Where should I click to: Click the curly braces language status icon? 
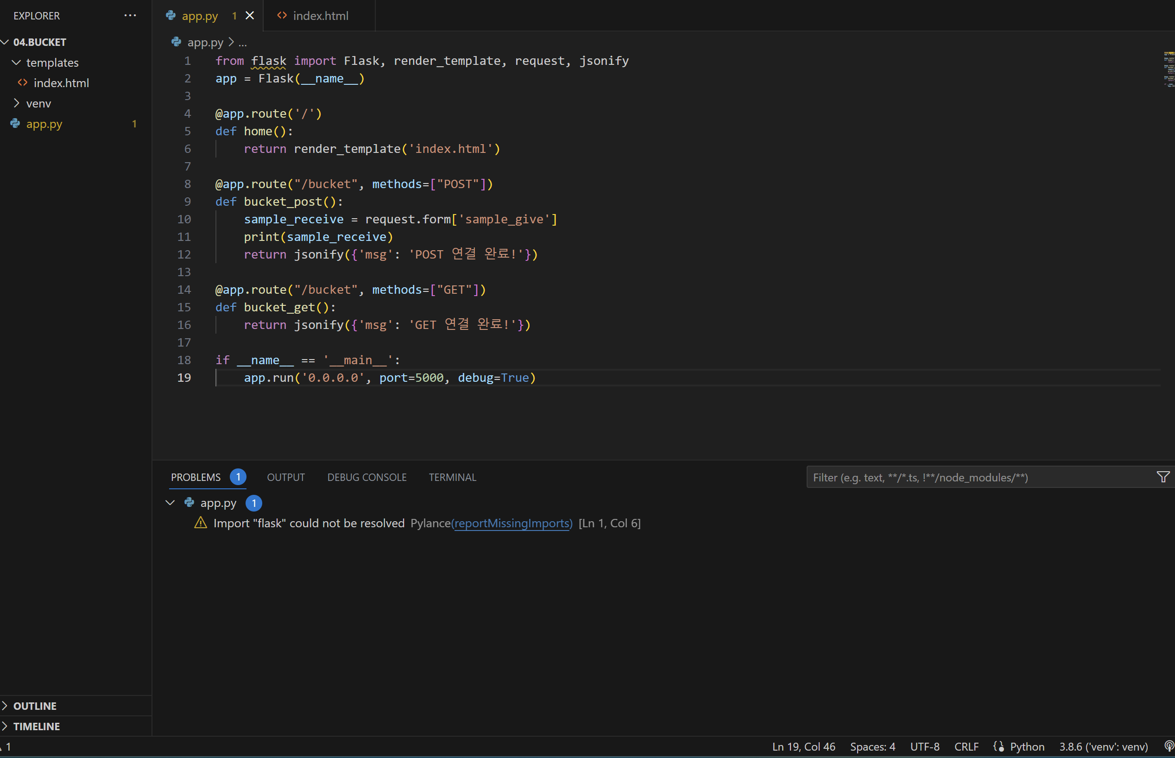pos(998,746)
